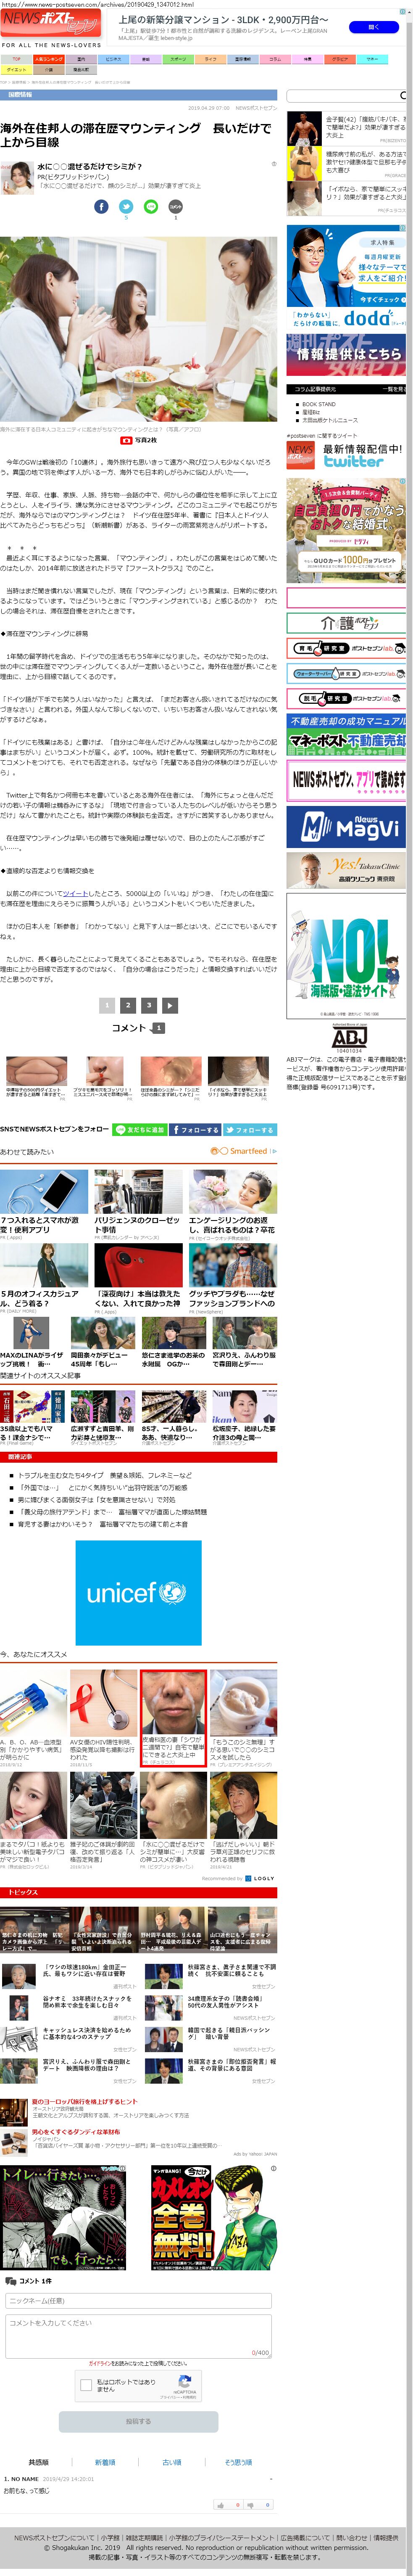Click the ツイート link in the article
The image size is (413, 2576).
tap(76, 892)
